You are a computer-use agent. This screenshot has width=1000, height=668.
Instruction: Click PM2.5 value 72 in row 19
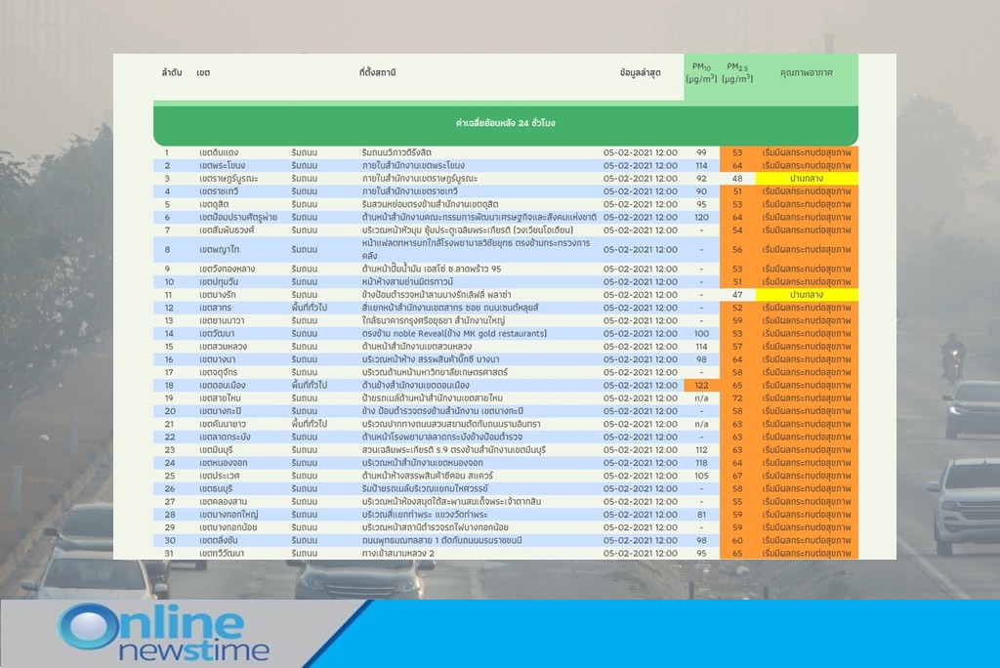coord(737,398)
